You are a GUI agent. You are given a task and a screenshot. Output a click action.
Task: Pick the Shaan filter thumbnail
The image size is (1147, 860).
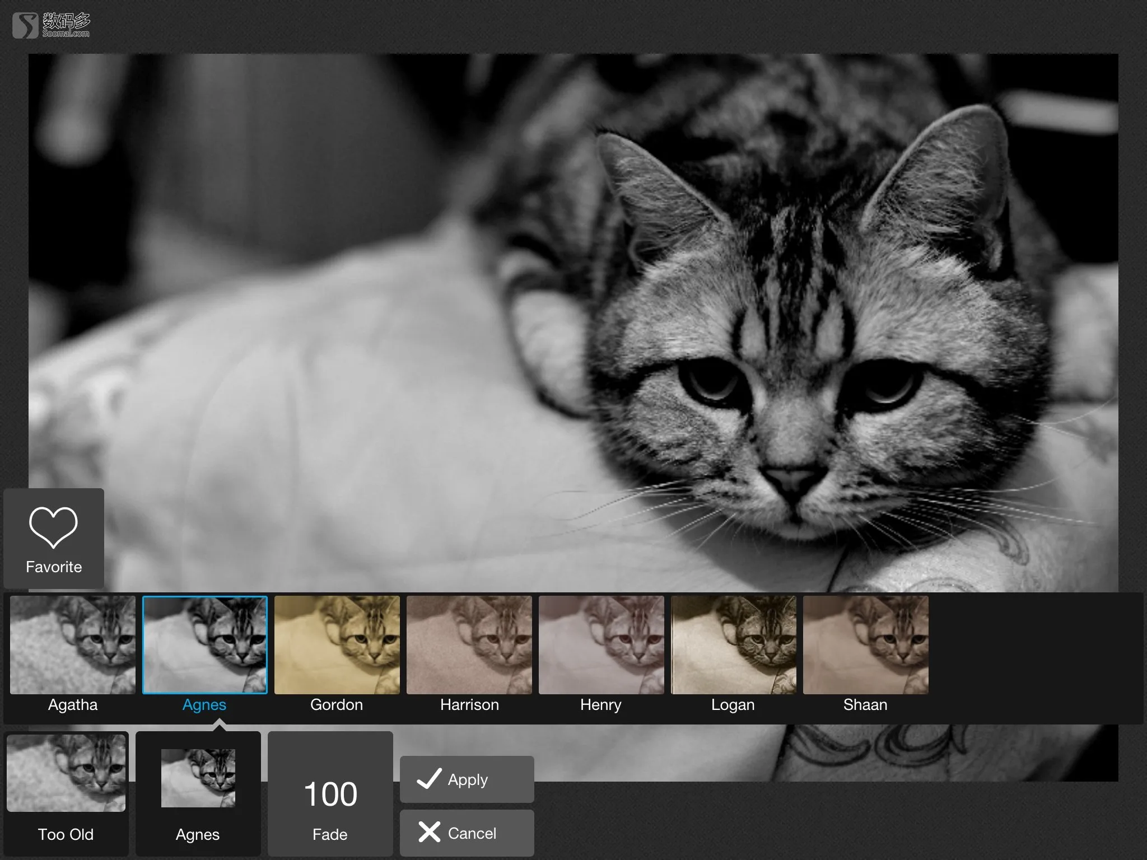coord(866,644)
